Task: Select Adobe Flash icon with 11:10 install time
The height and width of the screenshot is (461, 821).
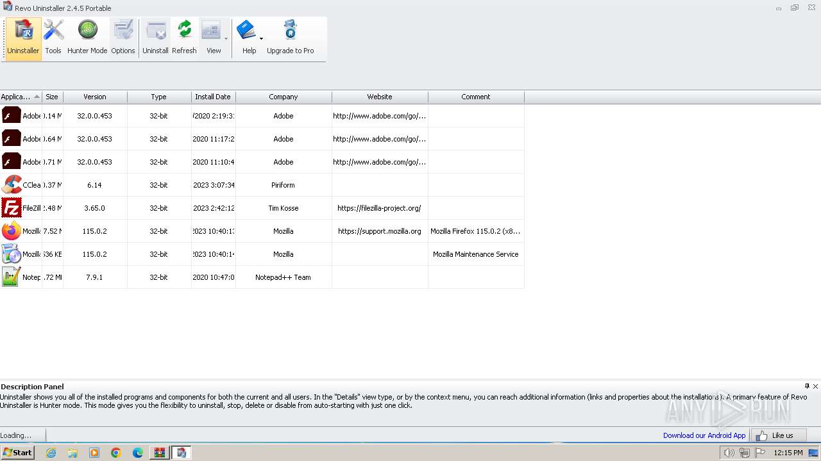Action: (x=12, y=162)
